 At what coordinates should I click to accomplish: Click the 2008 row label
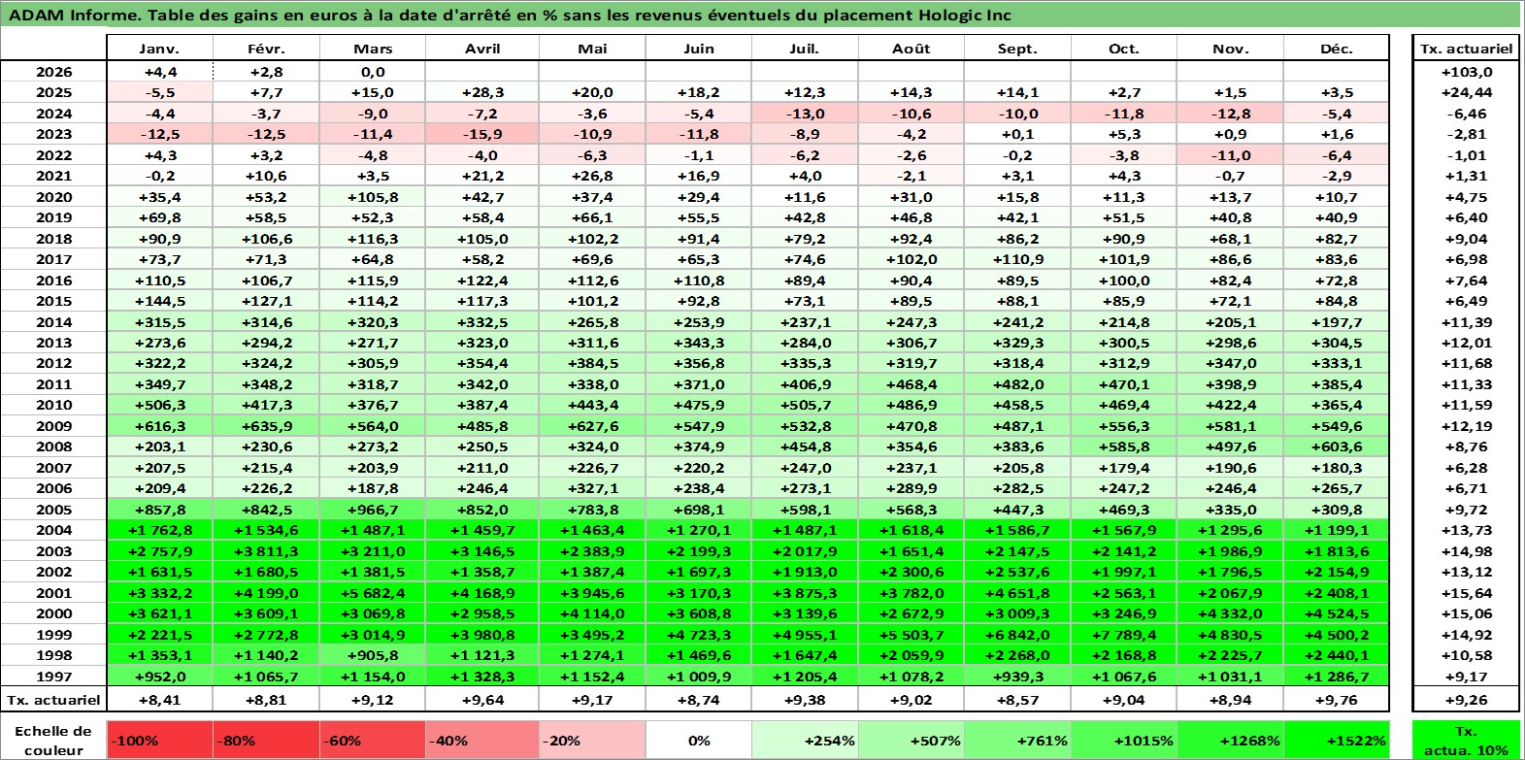pos(53,446)
